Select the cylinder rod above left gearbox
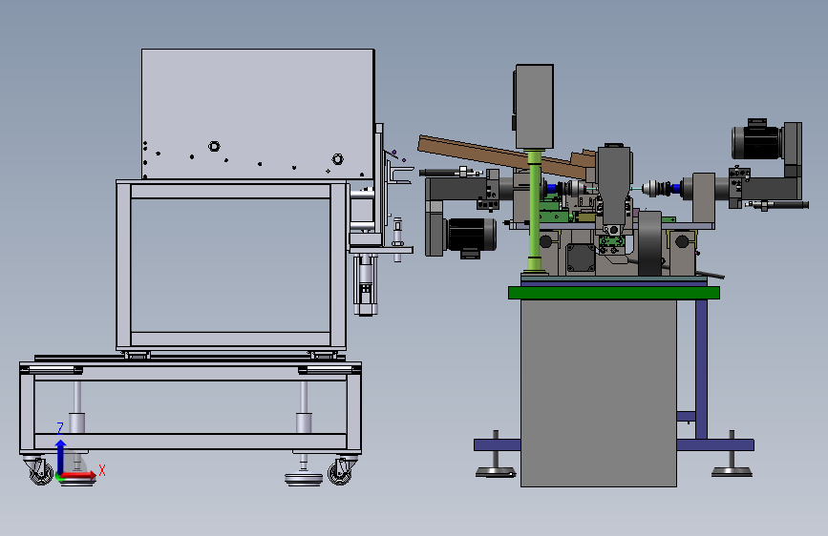The height and width of the screenshot is (536, 828). point(452,172)
